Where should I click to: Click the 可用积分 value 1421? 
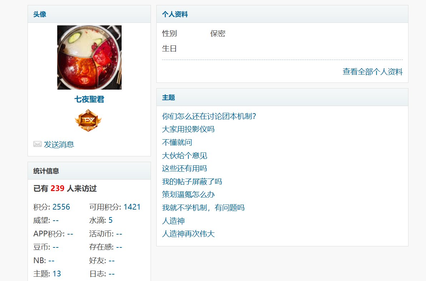(132, 207)
